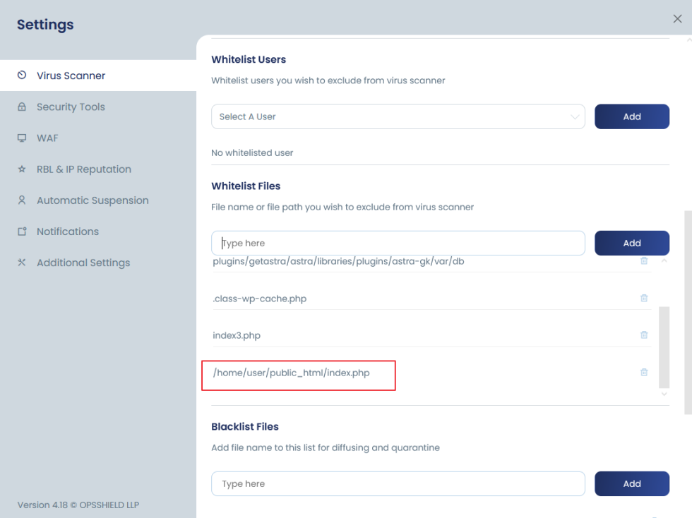Open WAF settings via the monitor icon

[22, 138]
